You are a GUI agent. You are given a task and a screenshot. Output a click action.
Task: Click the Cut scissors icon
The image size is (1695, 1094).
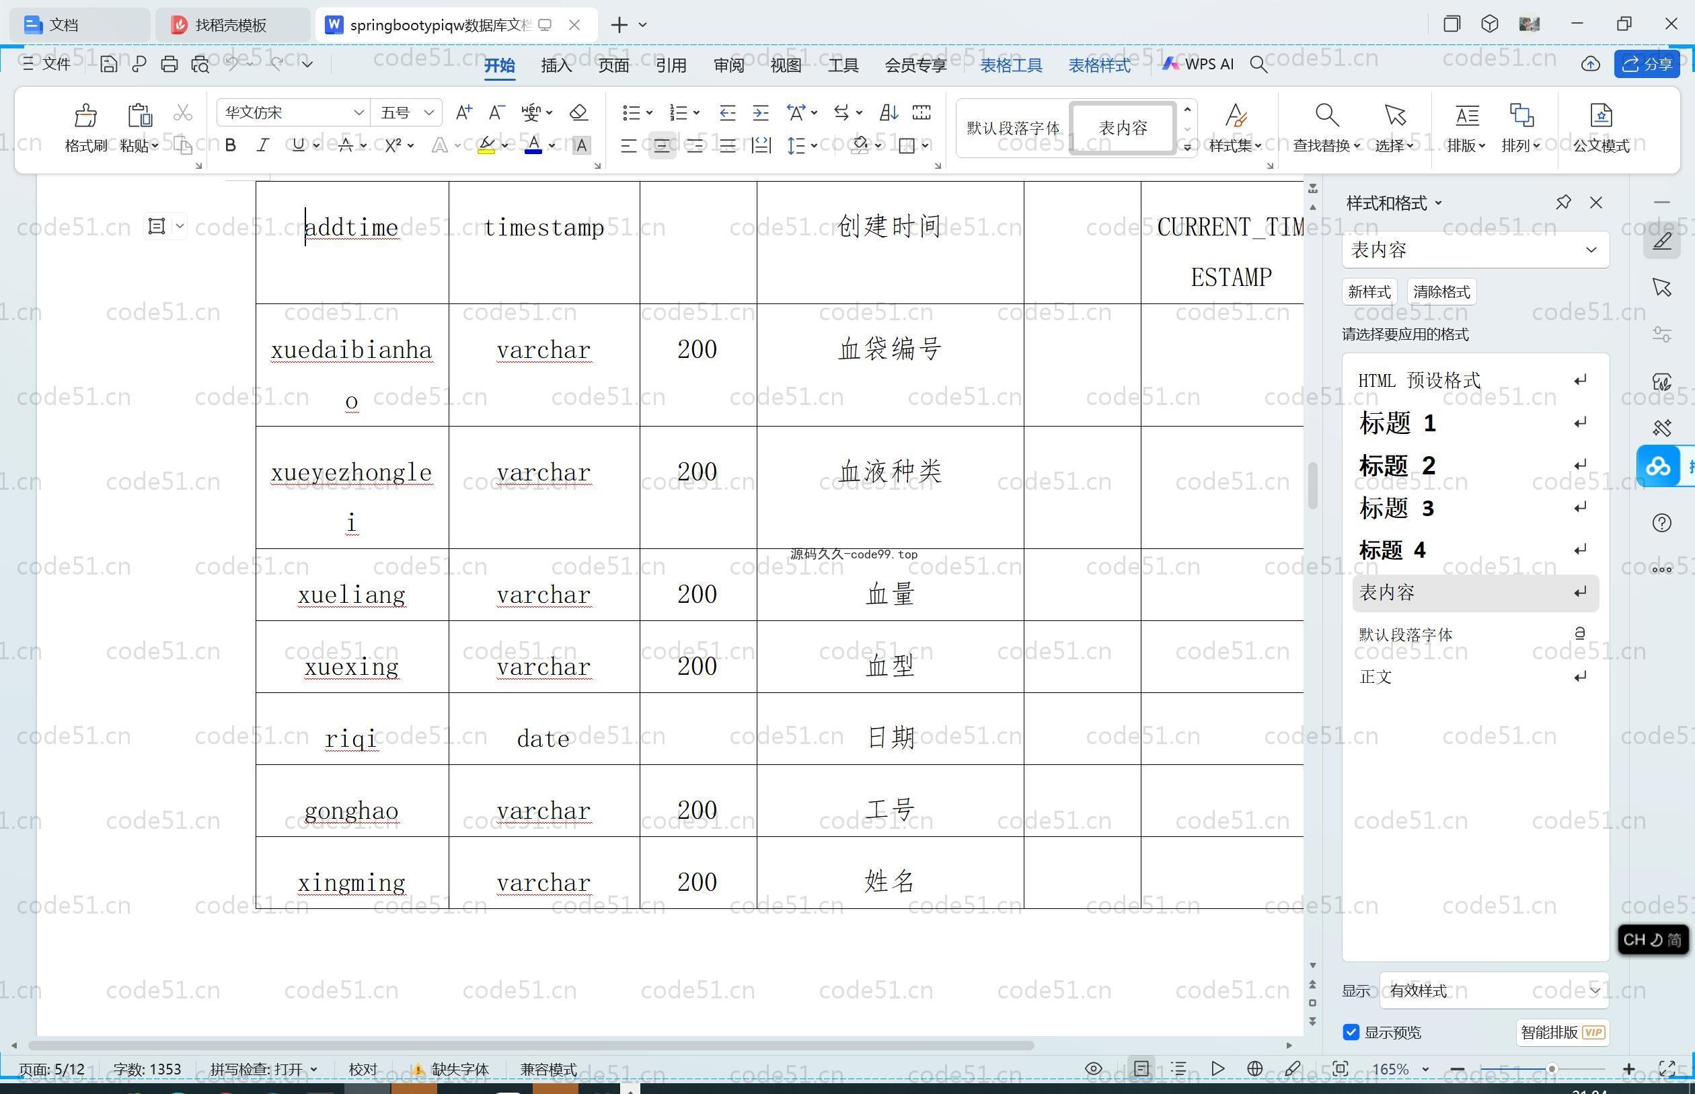pos(183,112)
